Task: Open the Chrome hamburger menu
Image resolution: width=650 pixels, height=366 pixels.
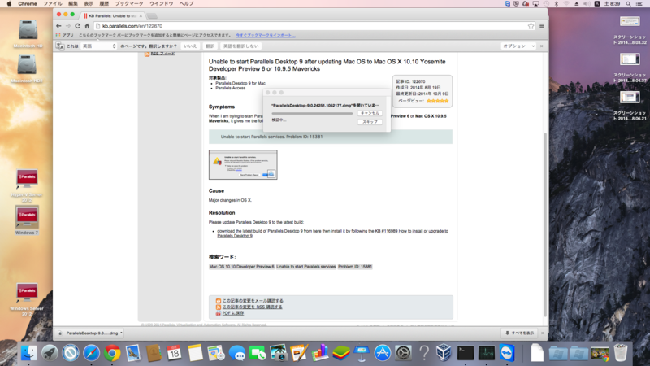Action: click(541, 26)
